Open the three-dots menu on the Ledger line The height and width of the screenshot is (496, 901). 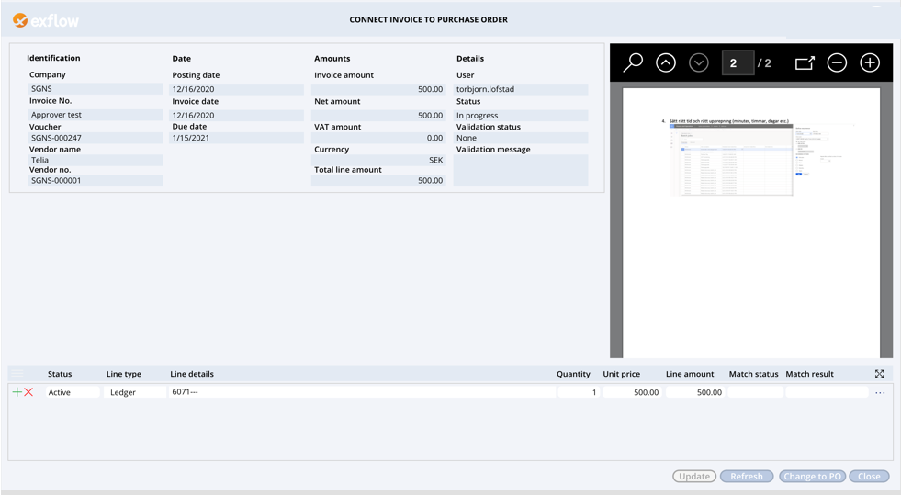point(880,393)
